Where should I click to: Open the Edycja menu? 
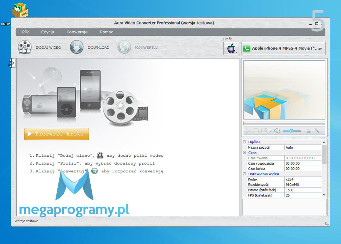point(48,32)
